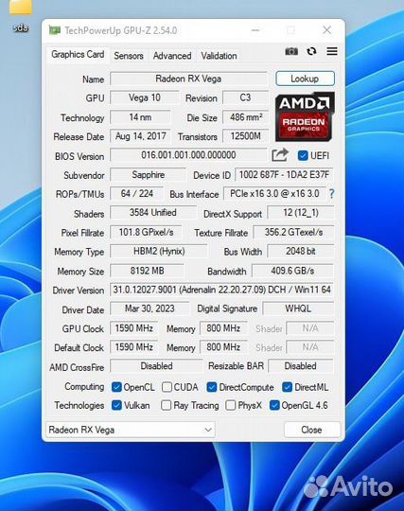This screenshot has height=511, width=404.
Task: Toggle the Vulkan checkbox
Action: click(x=116, y=405)
